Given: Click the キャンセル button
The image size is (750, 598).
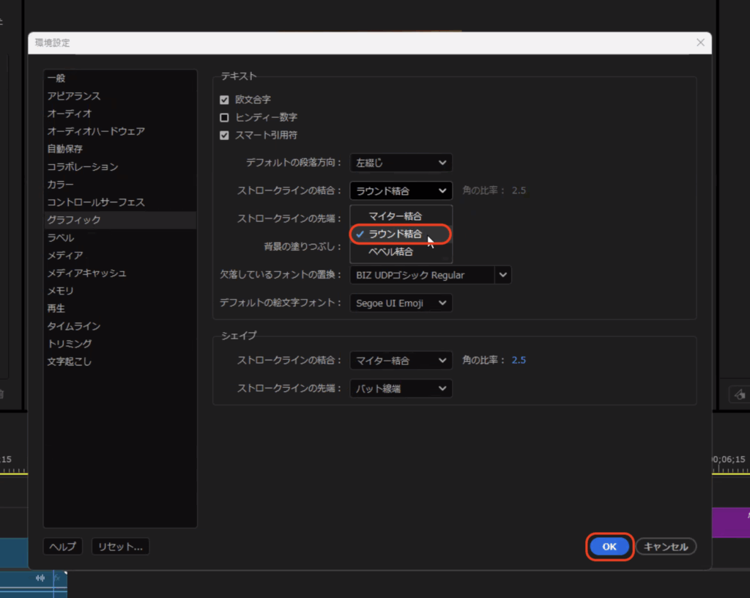Looking at the screenshot, I should click(x=666, y=547).
